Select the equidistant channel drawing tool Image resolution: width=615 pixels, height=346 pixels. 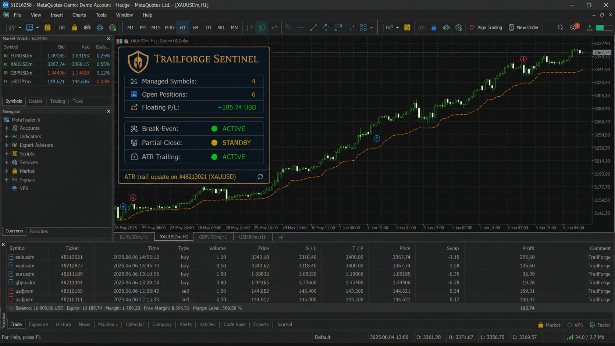point(326,28)
